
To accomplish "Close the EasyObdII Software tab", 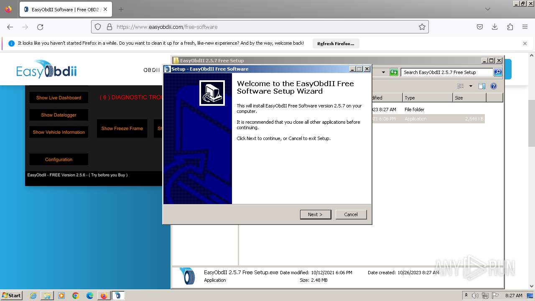I will [105, 9].
